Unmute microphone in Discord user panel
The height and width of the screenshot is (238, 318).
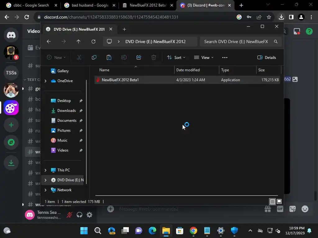[69, 215]
